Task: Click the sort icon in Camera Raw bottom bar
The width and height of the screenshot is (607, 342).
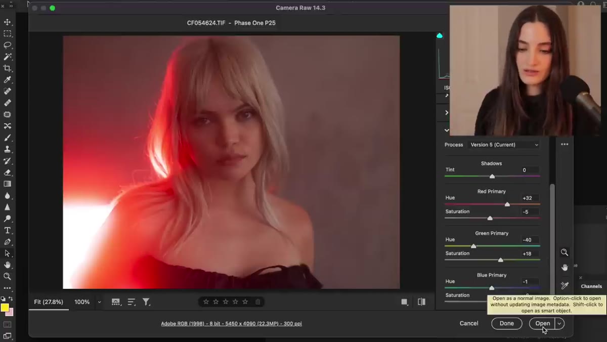Action: tap(132, 302)
